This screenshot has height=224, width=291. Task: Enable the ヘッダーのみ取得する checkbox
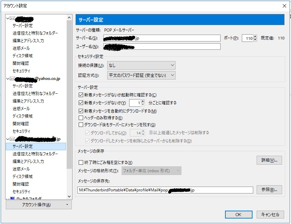click(81, 118)
